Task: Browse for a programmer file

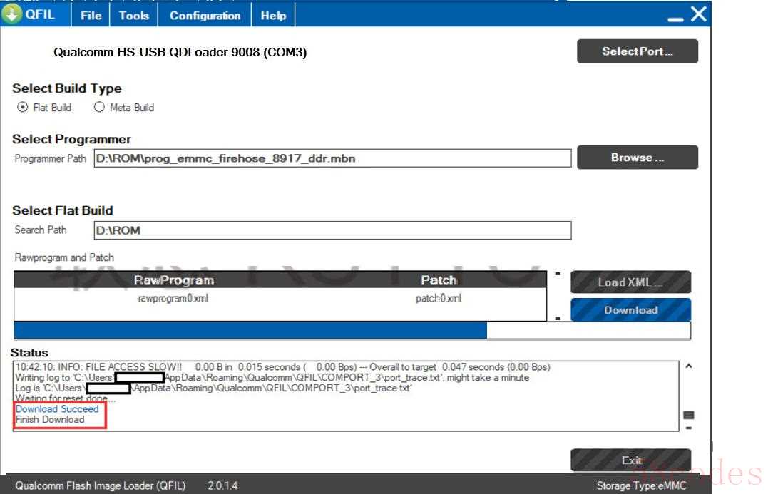Action: 637,158
